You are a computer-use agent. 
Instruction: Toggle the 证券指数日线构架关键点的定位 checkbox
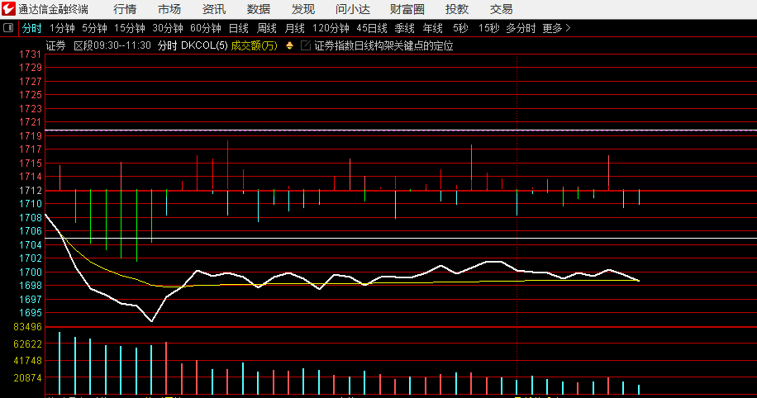[306, 45]
